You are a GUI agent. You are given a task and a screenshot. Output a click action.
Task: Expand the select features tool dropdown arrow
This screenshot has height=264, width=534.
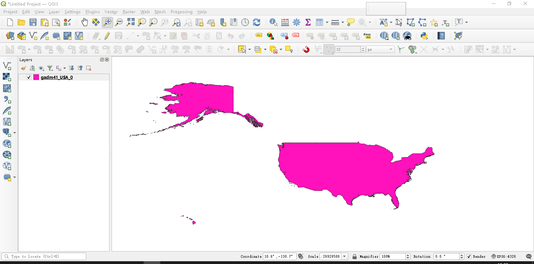250,50
